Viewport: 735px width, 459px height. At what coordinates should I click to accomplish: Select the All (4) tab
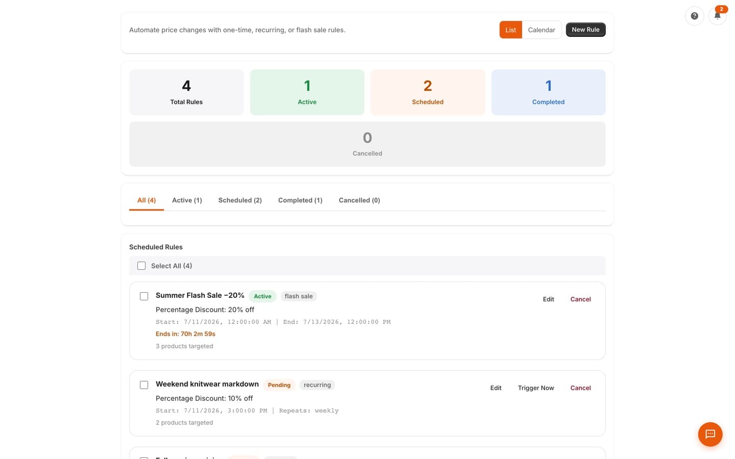pos(146,200)
